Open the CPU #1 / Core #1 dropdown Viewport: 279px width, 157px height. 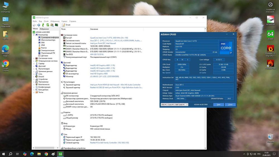coord(174,105)
